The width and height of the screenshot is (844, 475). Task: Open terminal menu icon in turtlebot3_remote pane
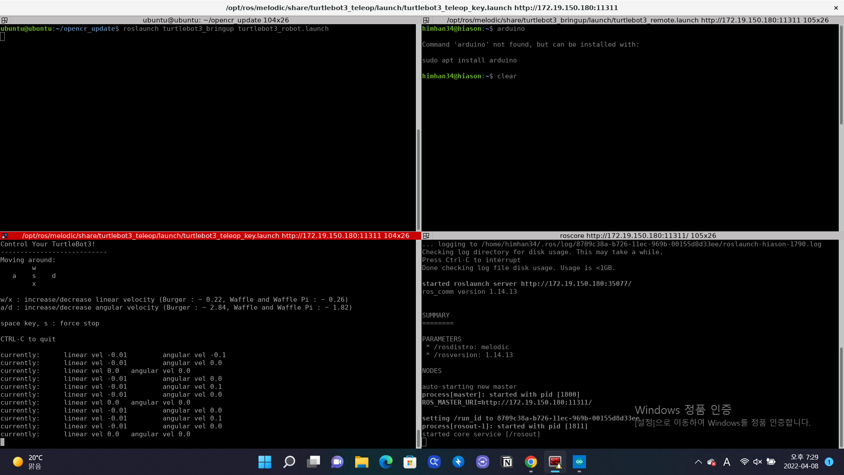[x=426, y=20]
